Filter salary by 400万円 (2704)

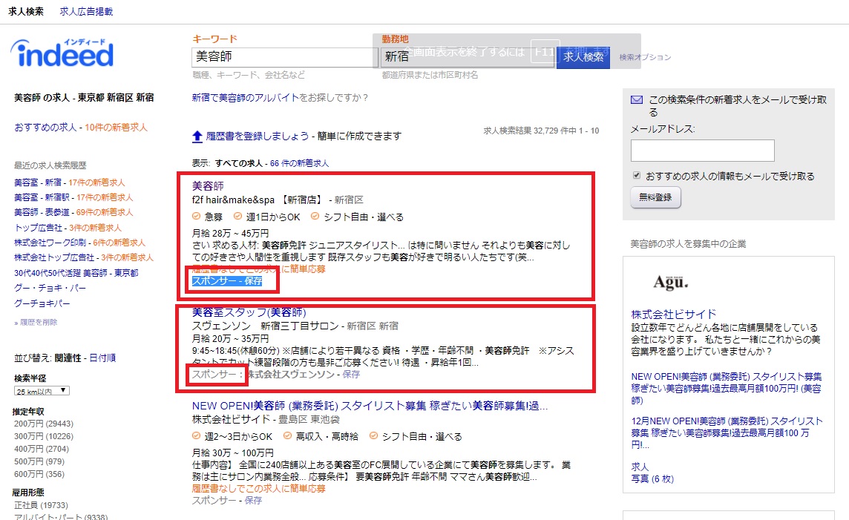click(41, 449)
